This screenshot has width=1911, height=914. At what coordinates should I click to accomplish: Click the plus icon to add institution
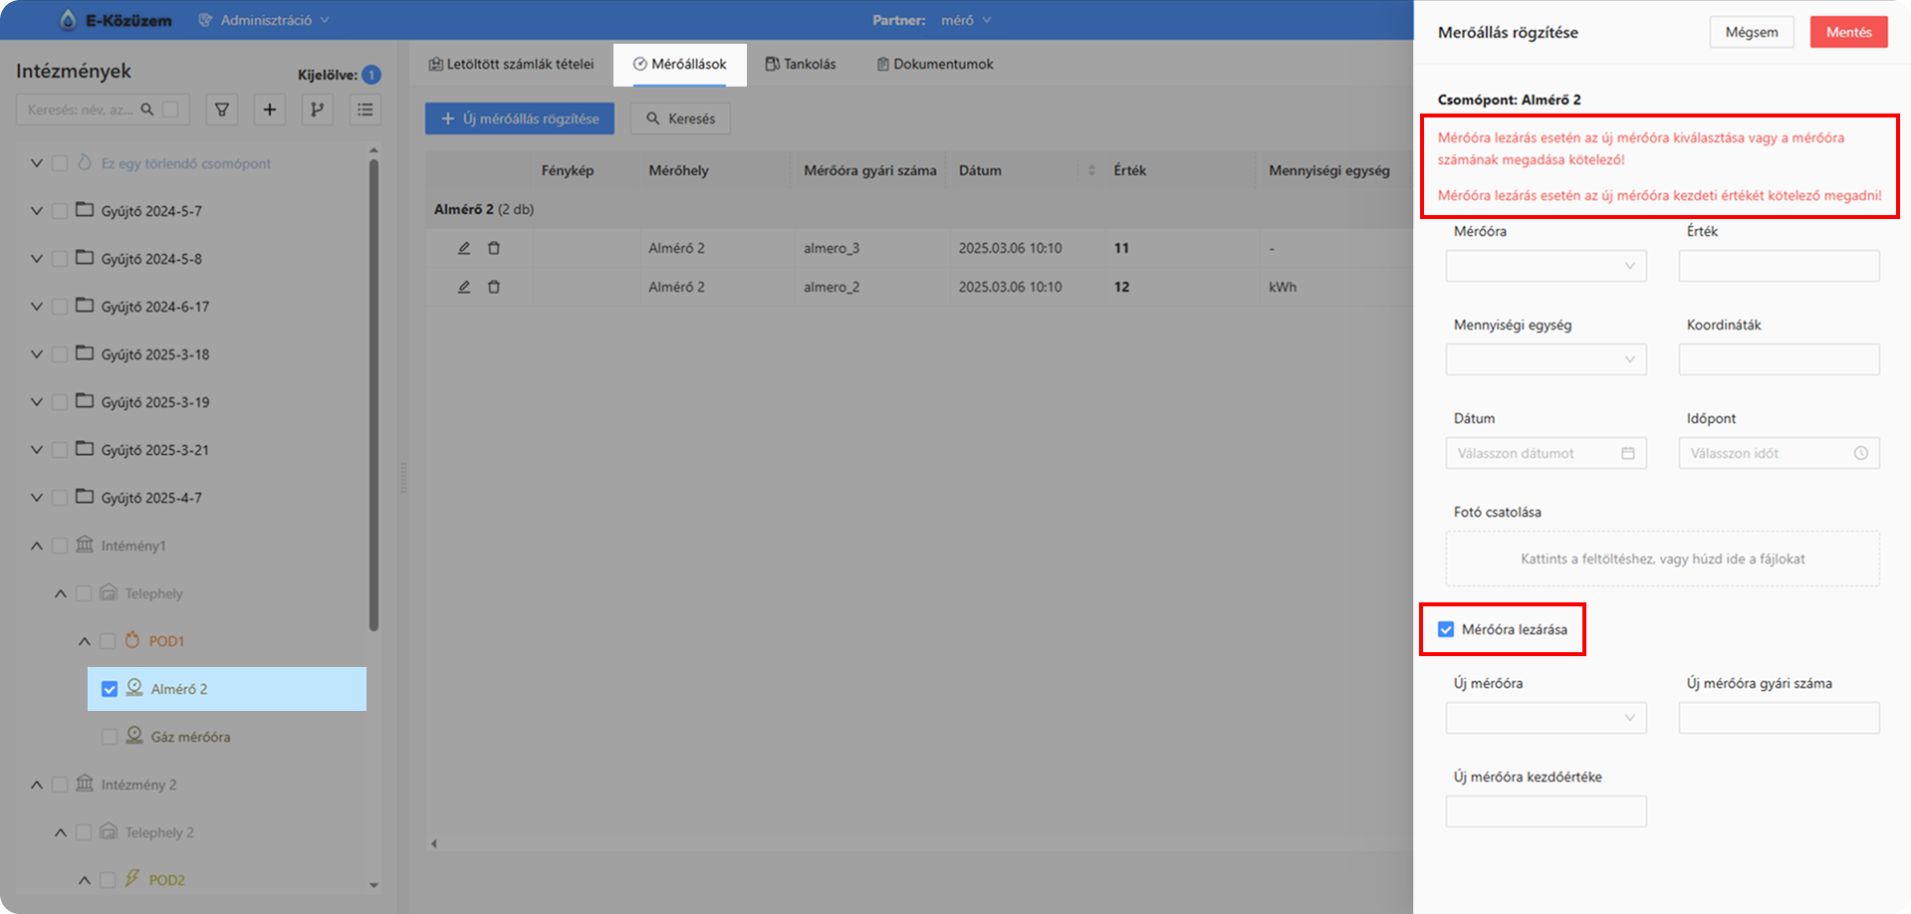(269, 110)
